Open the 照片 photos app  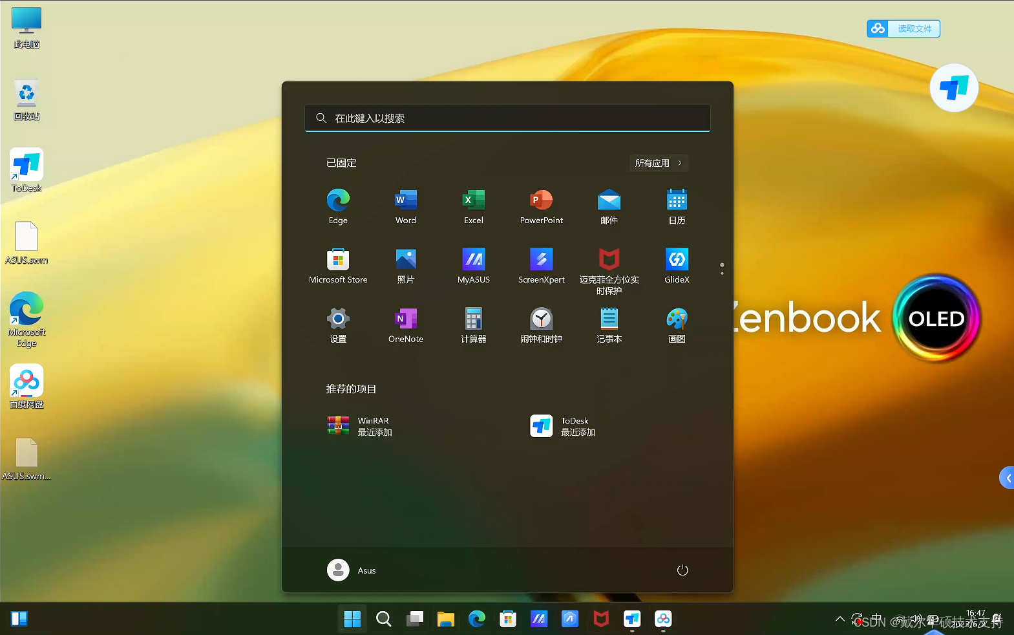click(x=406, y=266)
